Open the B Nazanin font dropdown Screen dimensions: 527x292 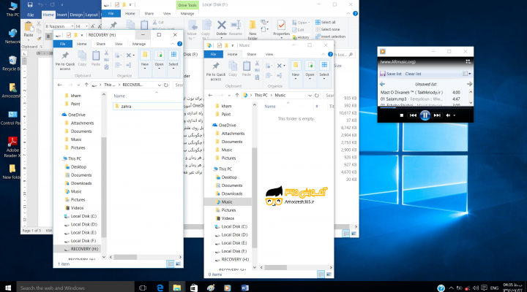pyautogui.click(x=72, y=26)
